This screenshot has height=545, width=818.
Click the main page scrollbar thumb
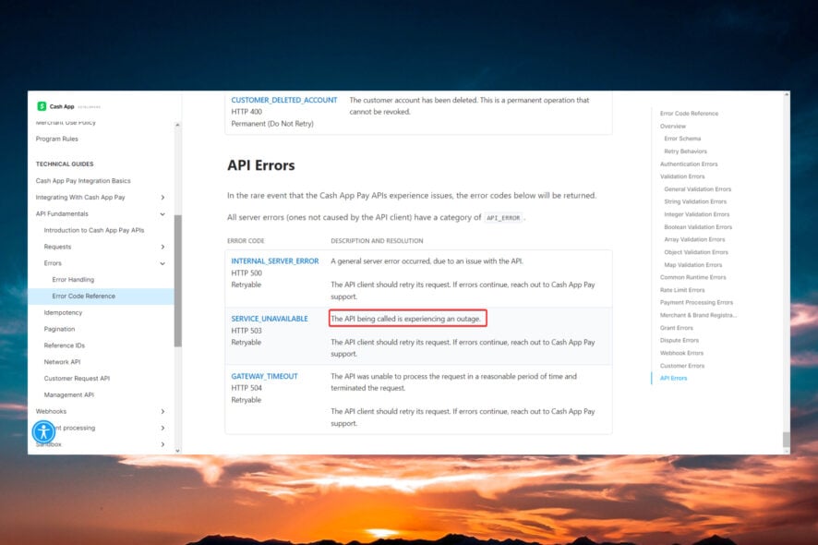click(x=787, y=440)
